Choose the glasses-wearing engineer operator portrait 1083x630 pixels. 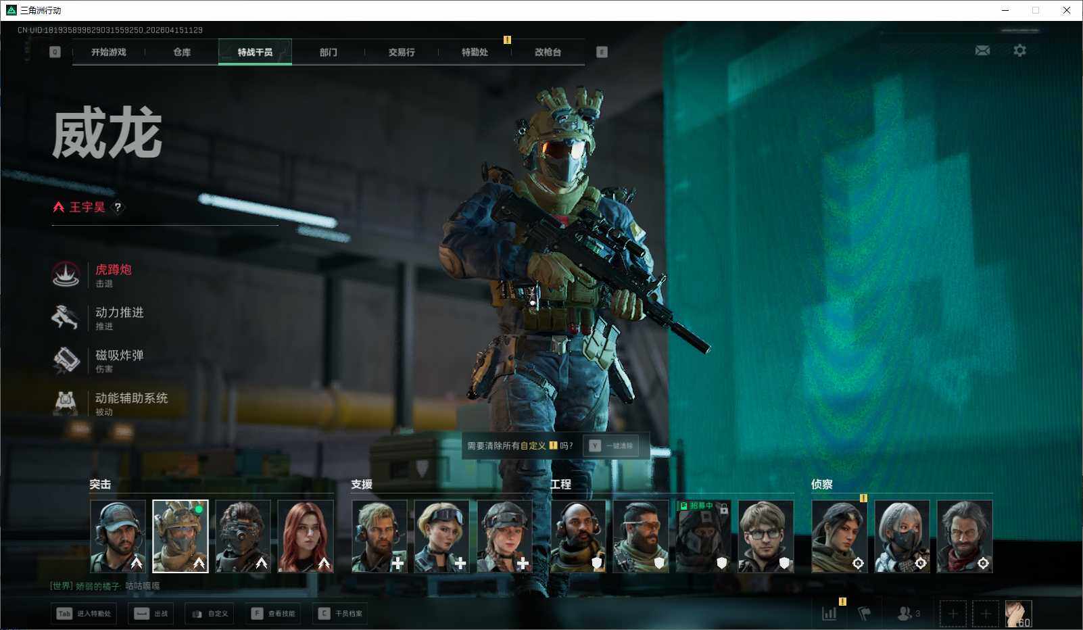(x=765, y=536)
